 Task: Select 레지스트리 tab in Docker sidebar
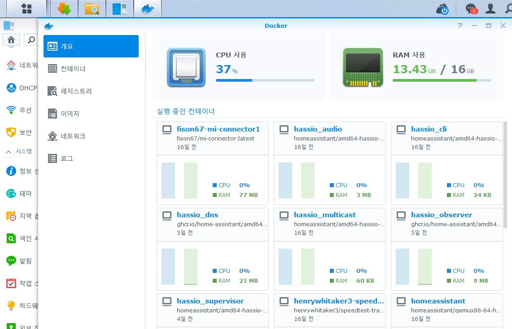click(91, 91)
